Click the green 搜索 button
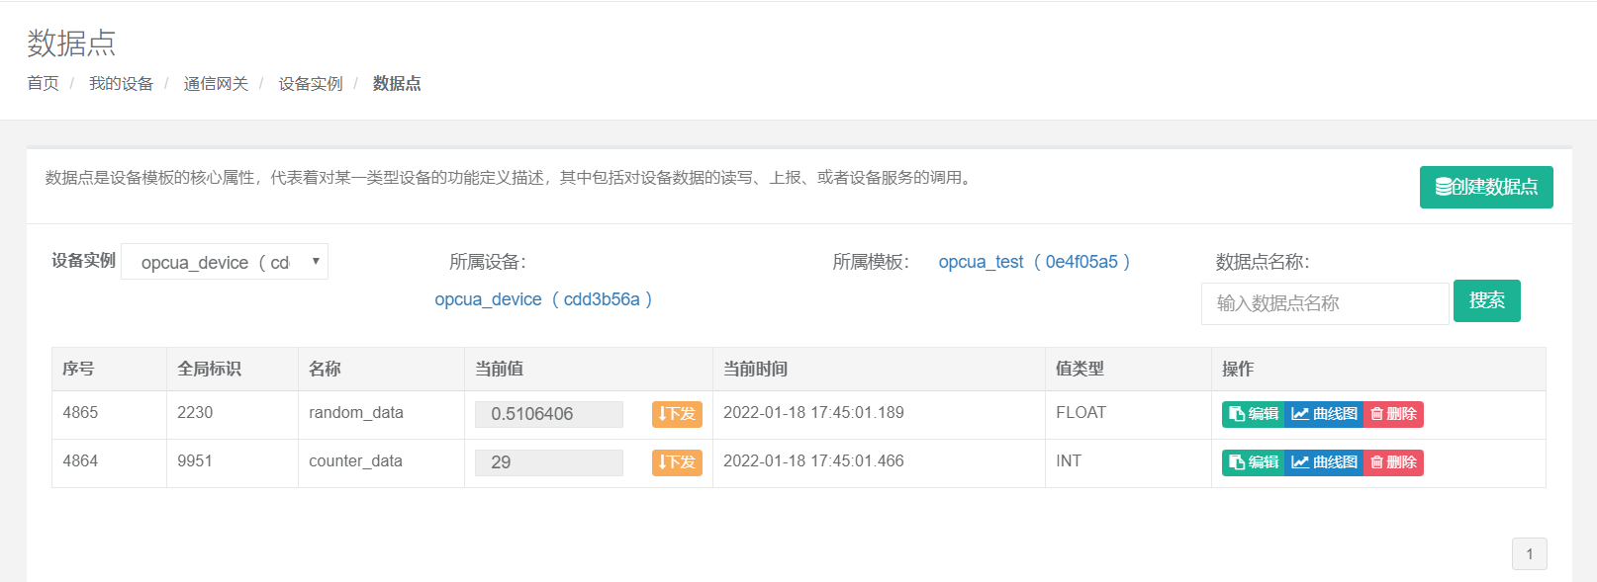1597x582 pixels. coord(1486,301)
